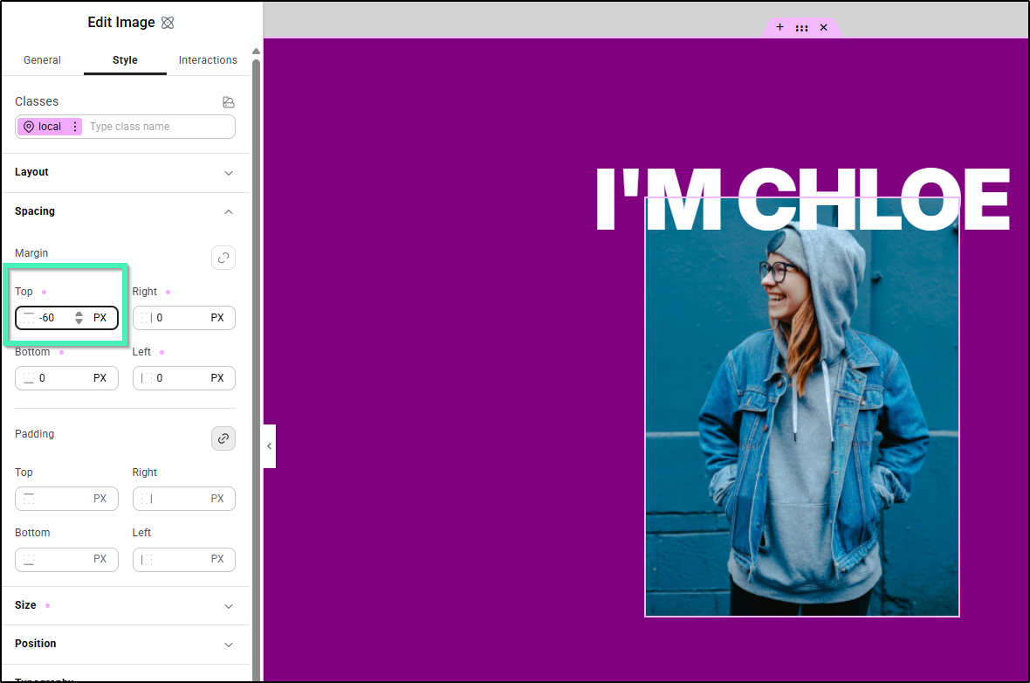Click the Margin Left override indicator dot
The height and width of the screenshot is (683, 1030).
tap(162, 352)
